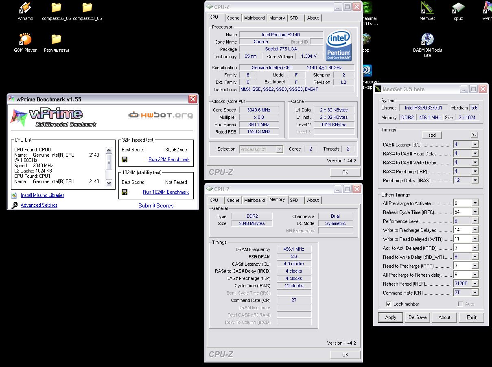
Task: Click the MemSet title bar icon
Action: 378,89
